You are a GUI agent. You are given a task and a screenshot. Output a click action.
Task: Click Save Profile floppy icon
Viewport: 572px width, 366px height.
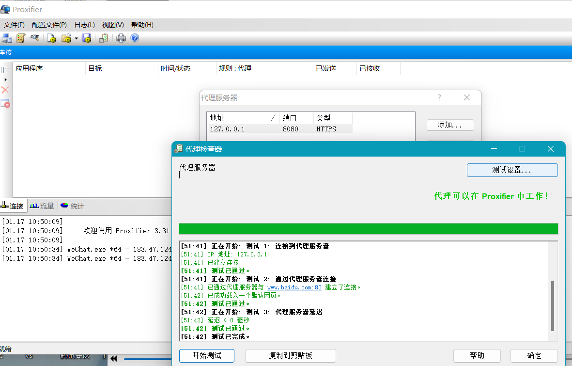coord(87,38)
